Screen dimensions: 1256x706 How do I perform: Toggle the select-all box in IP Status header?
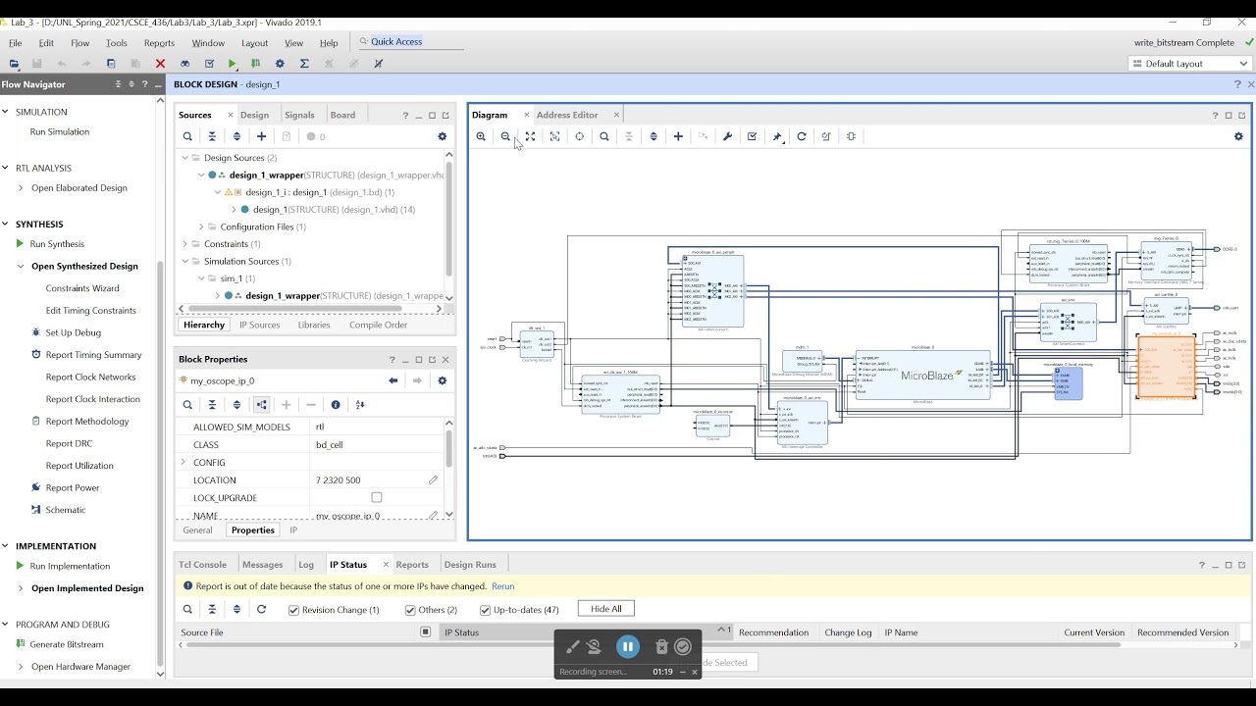[x=426, y=632]
